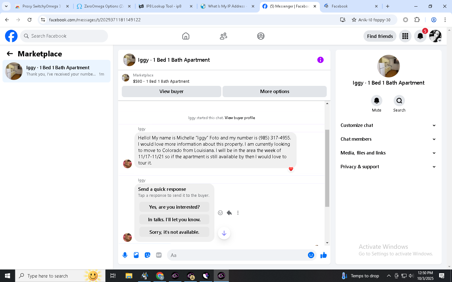
Task: Open a new browser tab
Action: [388, 6]
